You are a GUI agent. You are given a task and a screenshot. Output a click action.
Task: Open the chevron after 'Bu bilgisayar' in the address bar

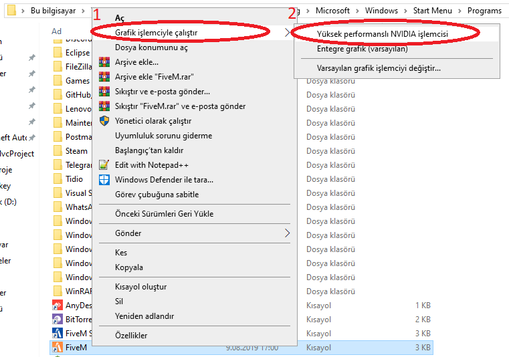point(84,11)
